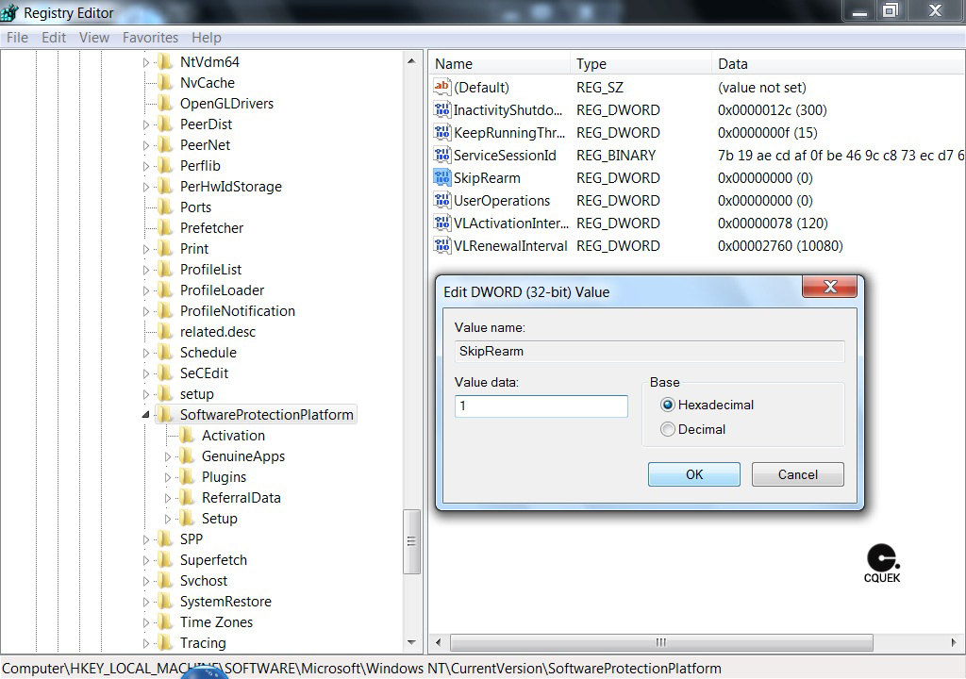Click the Setup subkey folder icon
966x679 pixels.
point(187,518)
